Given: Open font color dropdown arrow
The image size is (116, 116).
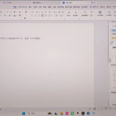Looking at the screenshot, I should pyautogui.click(x=17, y=15).
